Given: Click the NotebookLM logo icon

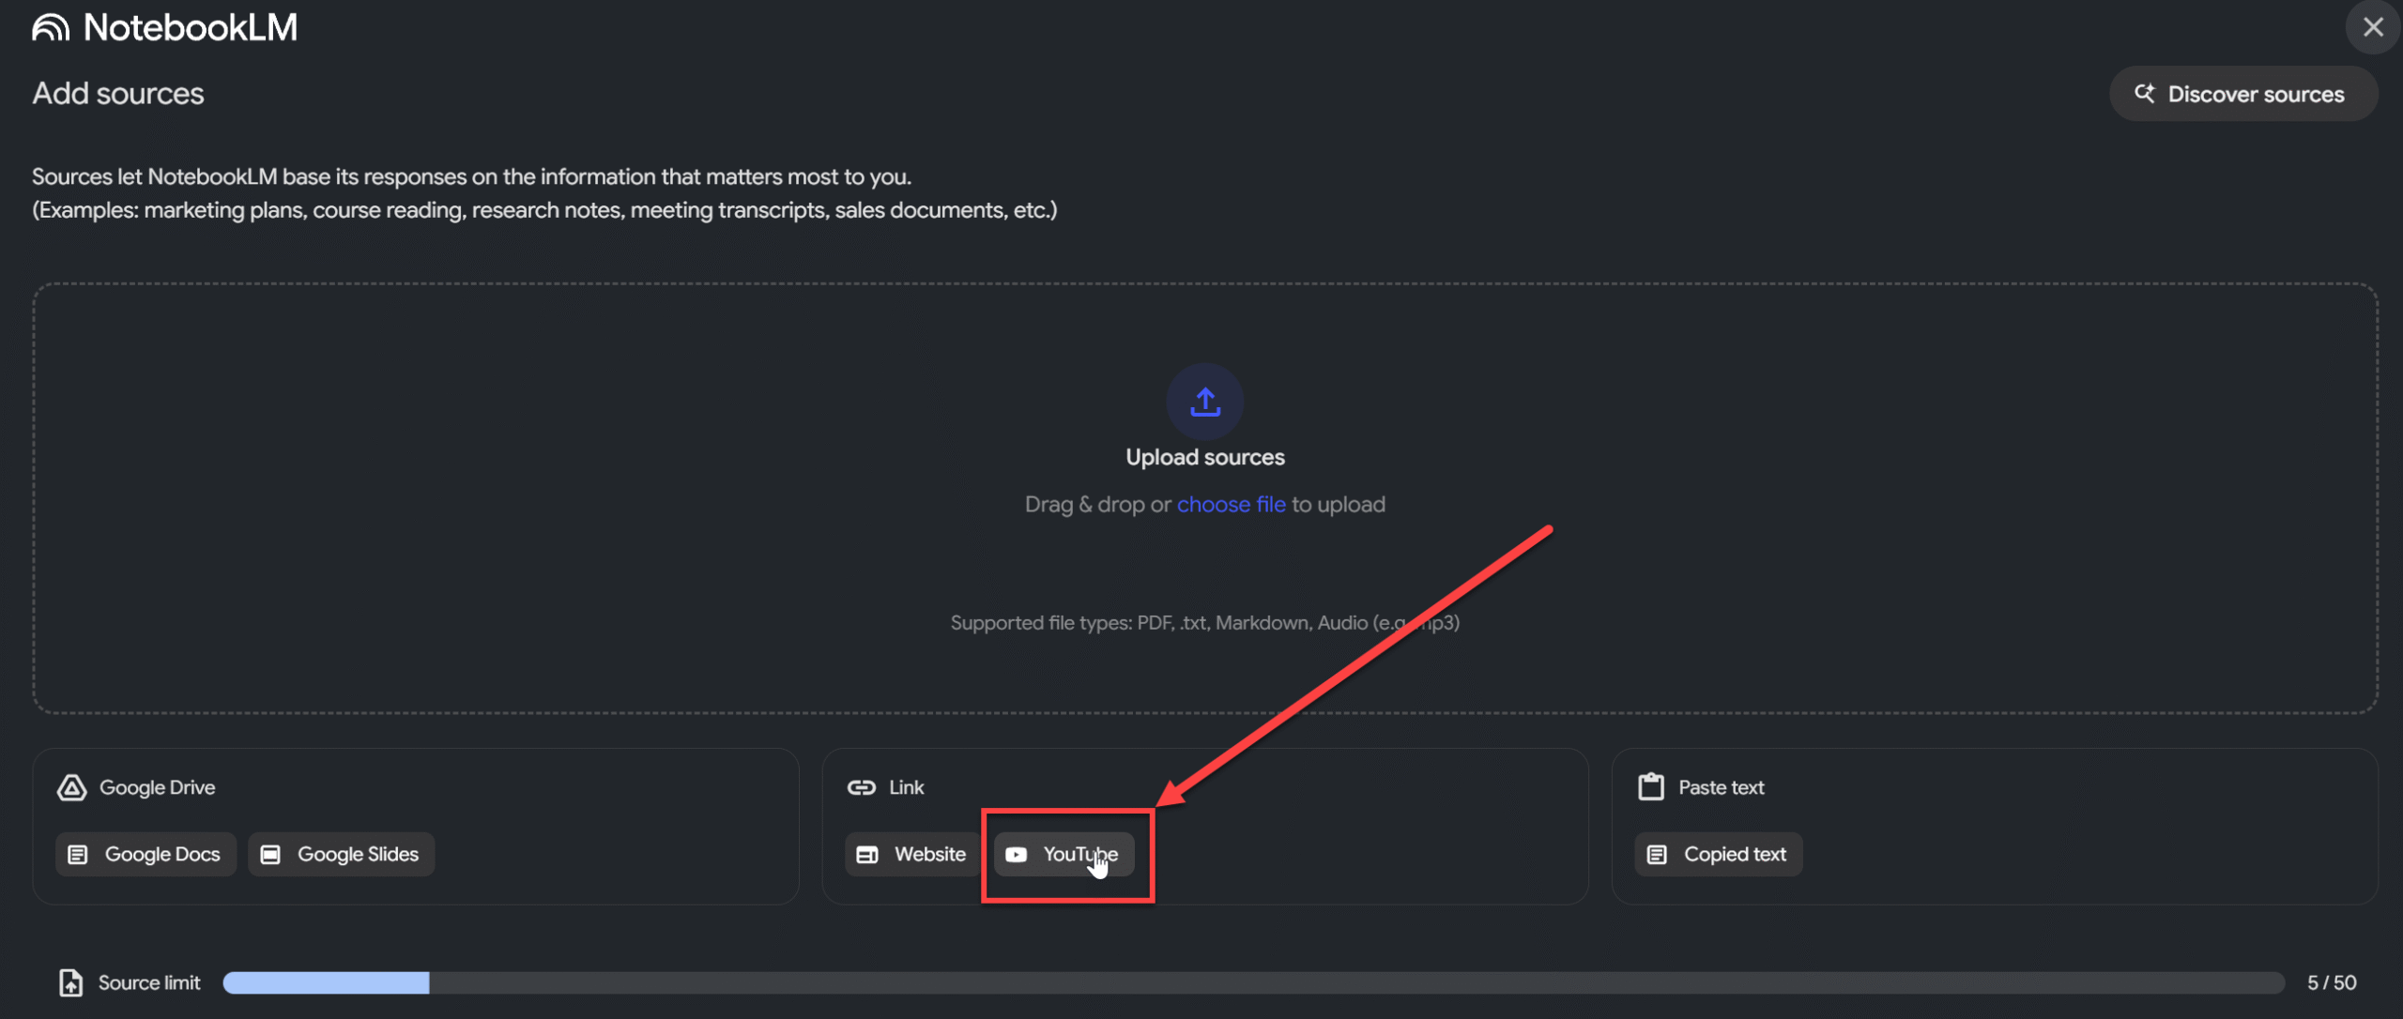Looking at the screenshot, I should (51, 28).
